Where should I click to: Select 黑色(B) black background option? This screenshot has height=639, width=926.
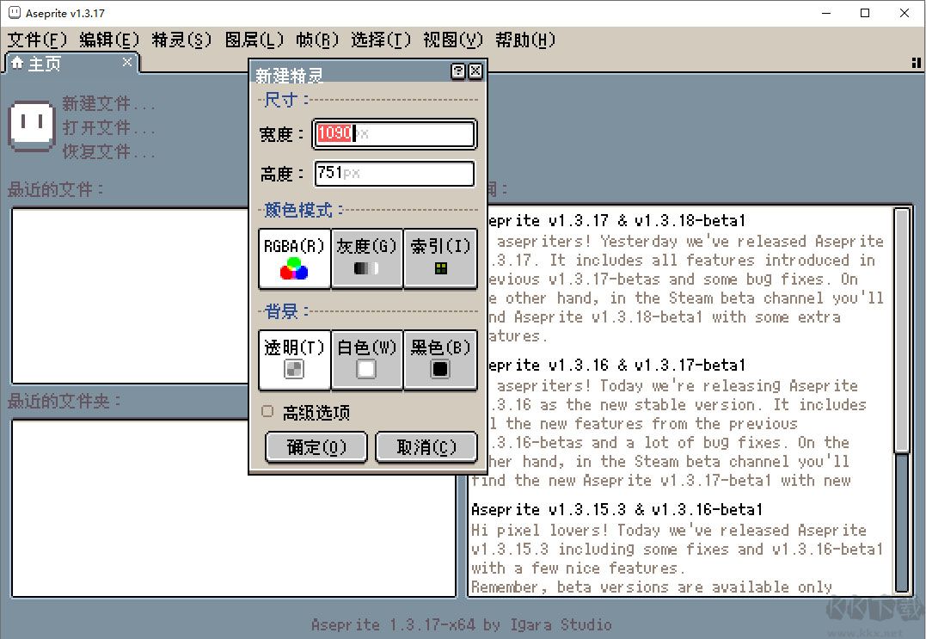[441, 361]
